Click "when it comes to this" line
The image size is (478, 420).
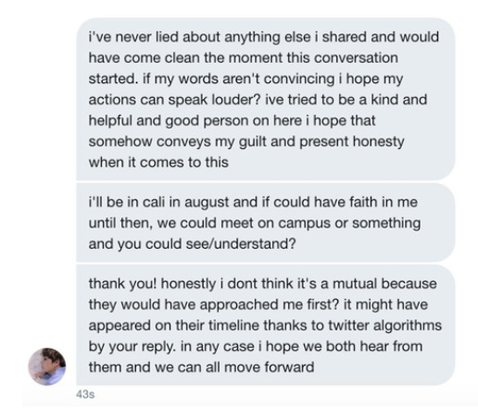click(158, 163)
